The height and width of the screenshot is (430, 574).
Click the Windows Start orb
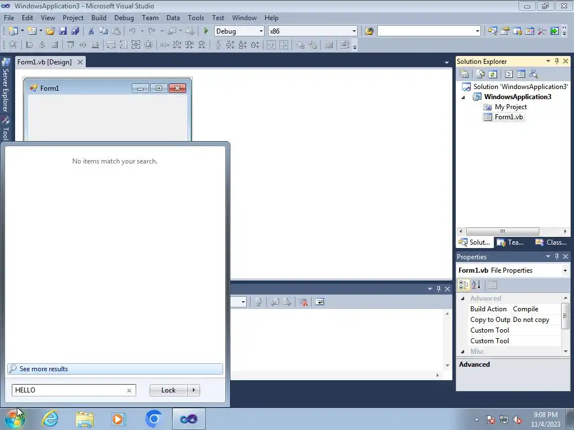click(x=15, y=419)
